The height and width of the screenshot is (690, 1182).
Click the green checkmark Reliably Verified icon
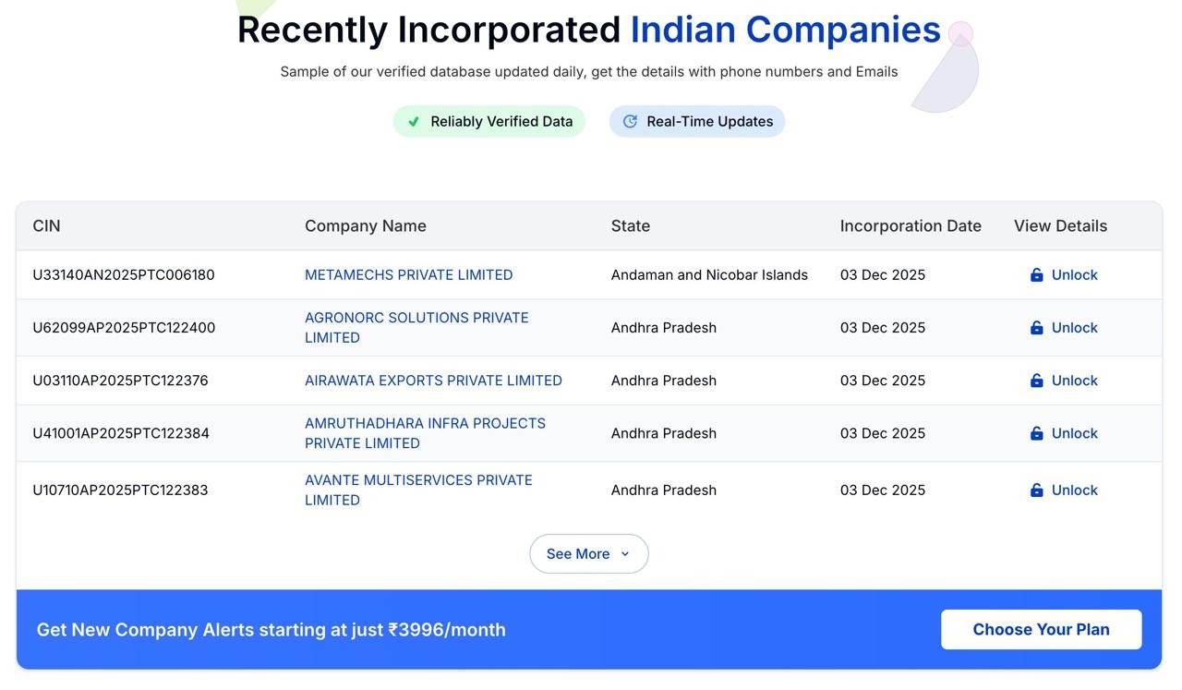[414, 122]
